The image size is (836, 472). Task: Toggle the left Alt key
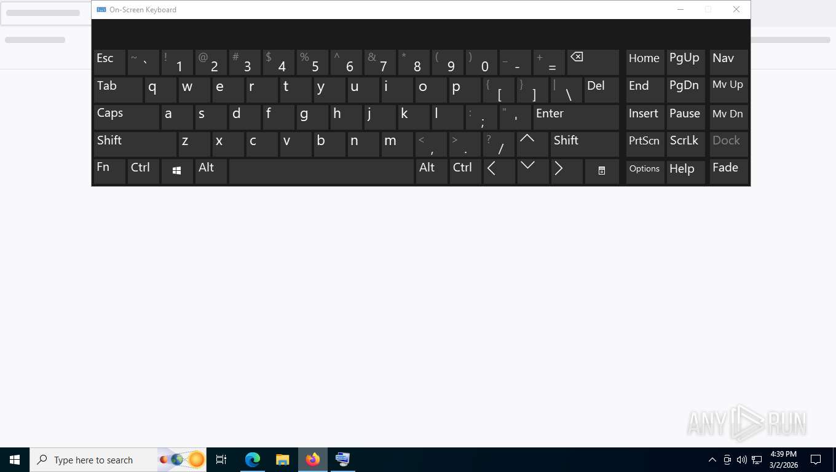pos(211,171)
